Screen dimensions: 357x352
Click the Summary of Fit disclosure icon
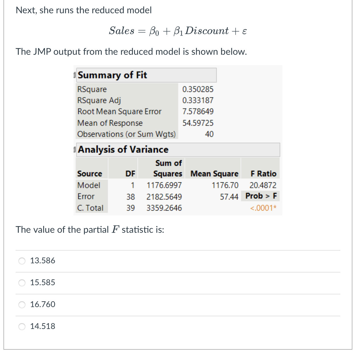[x=75, y=75]
